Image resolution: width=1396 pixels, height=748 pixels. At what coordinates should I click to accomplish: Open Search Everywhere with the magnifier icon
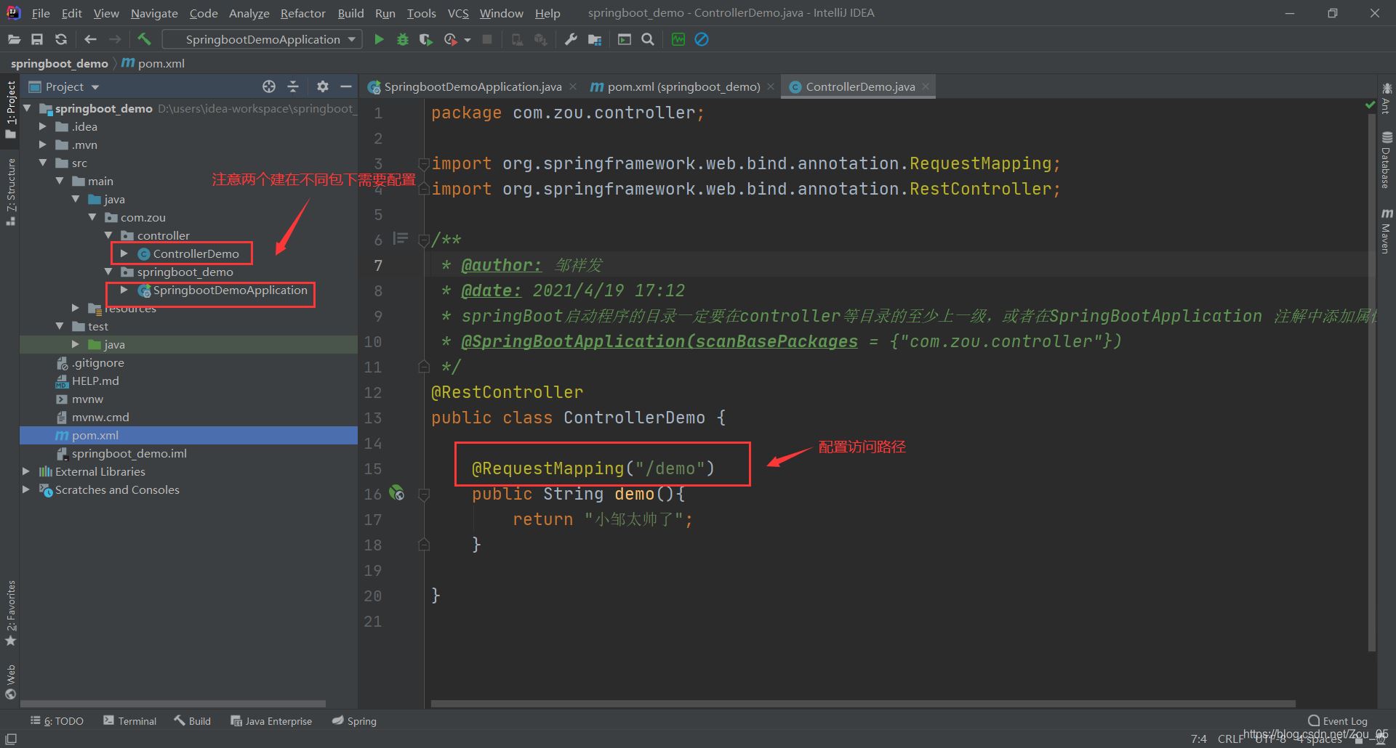click(648, 39)
